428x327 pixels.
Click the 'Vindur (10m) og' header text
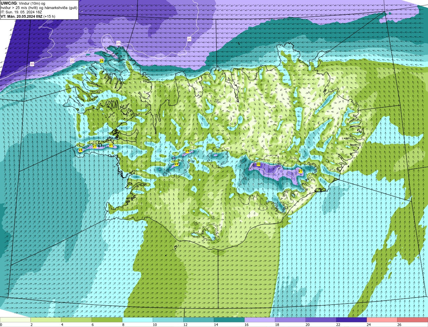point(32,3)
